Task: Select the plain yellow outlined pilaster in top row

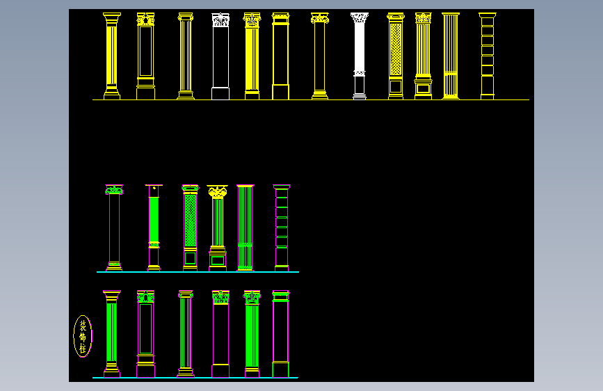Action: 281,56
